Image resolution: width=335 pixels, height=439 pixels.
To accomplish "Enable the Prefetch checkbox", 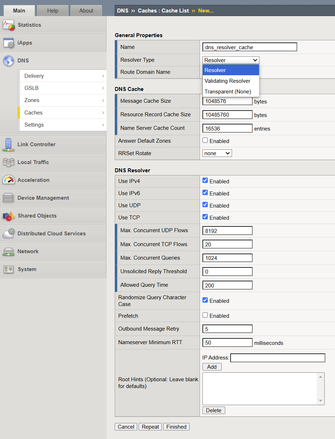I will (205, 315).
